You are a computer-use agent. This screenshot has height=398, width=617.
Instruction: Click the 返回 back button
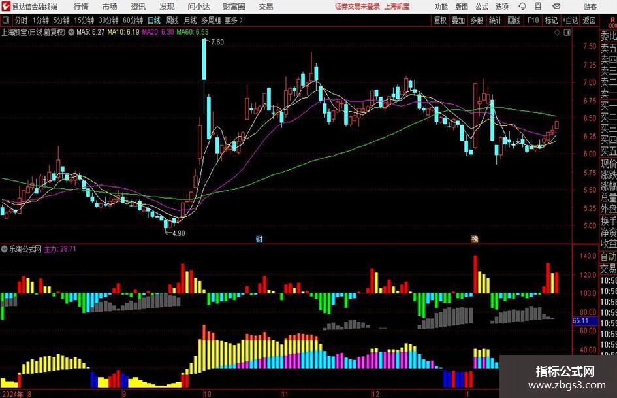pyautogui.click(x=589, y=20)
